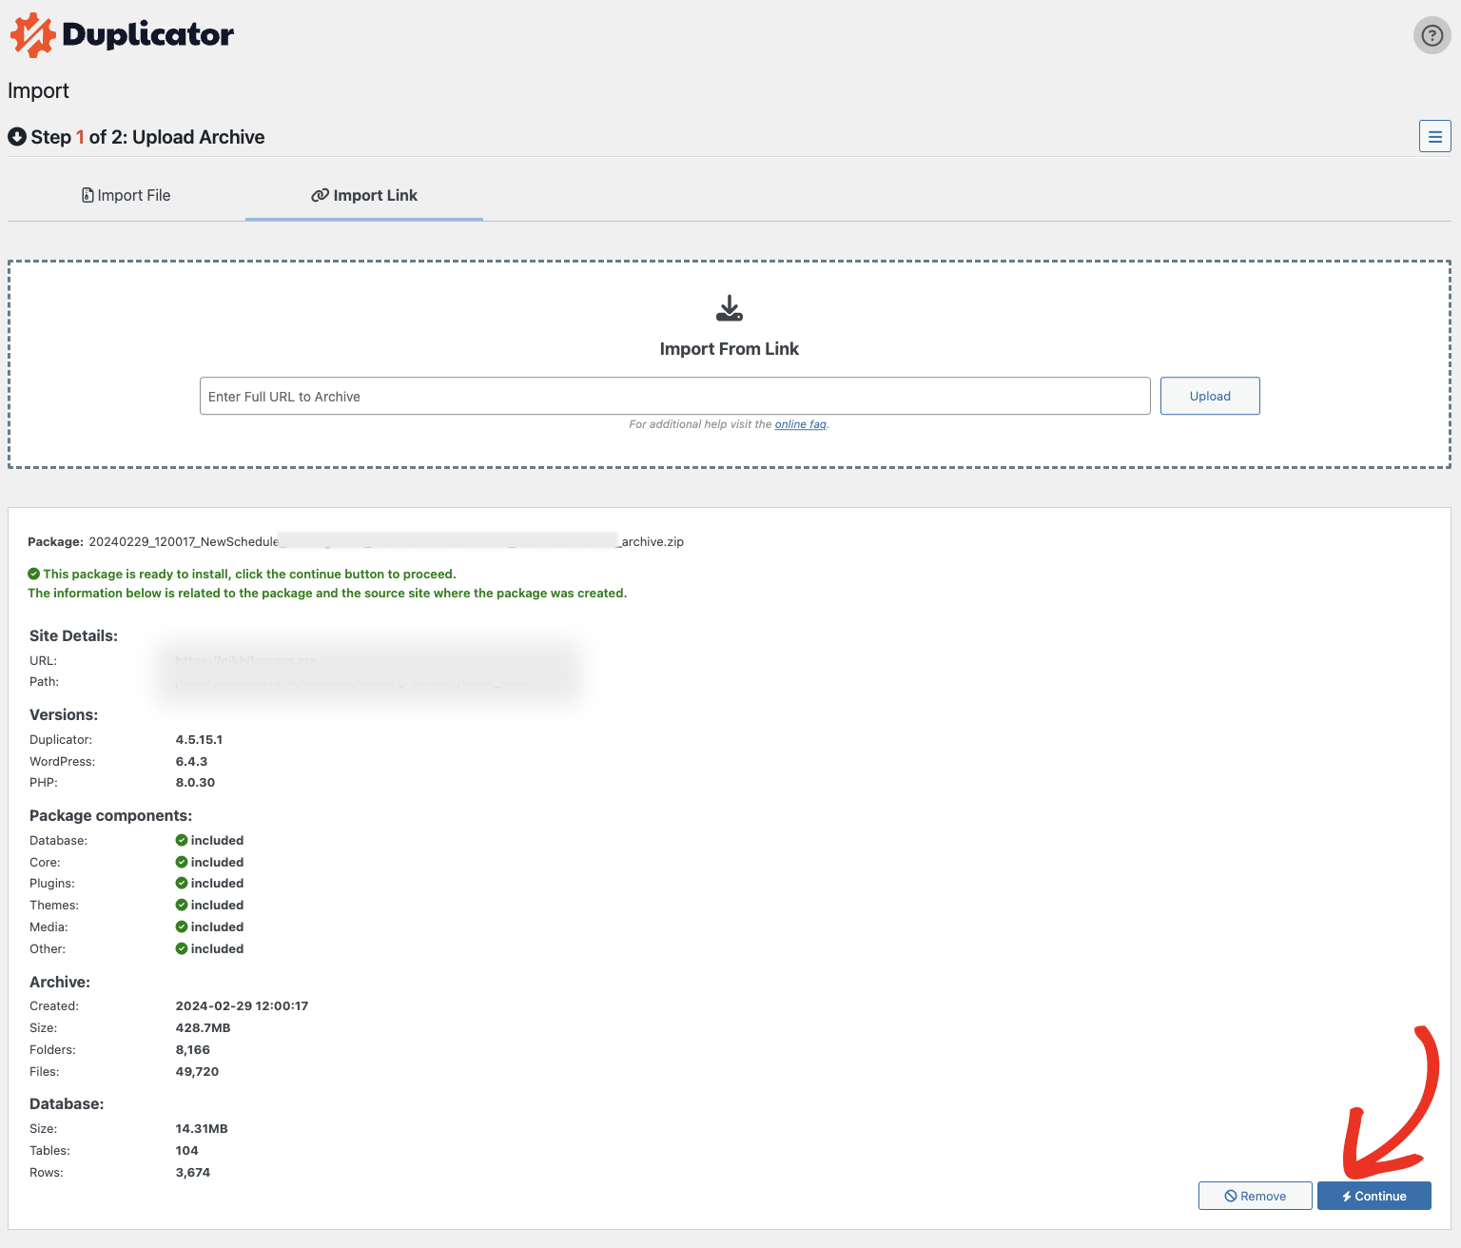
Task: Click the Step 1 of 2: Upload Archive heading
Action: 147,137
